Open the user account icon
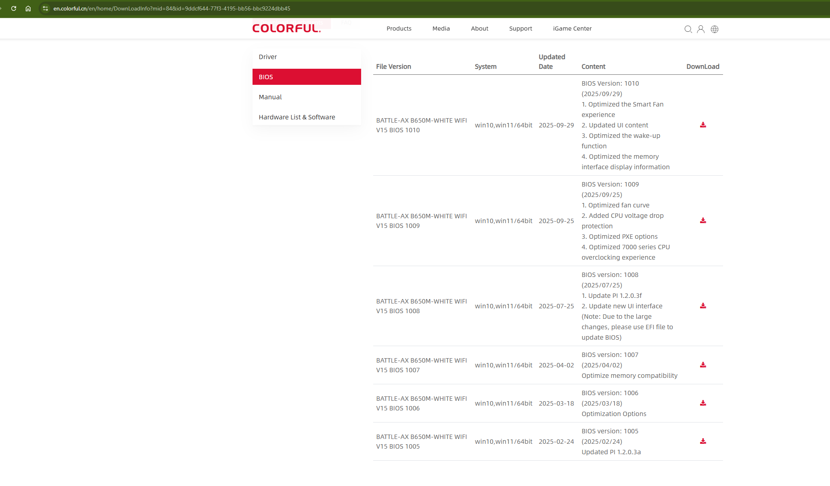830x486 pixels. pyautogui.click(x=701, y=29)
